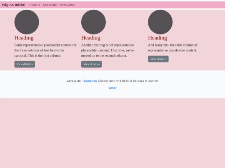Click the circle image above 'And lastly this'
225x168 pixels.
160,22
